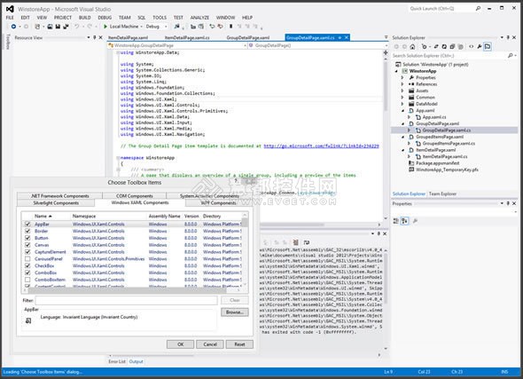Click OK in Choose Toolbox Items dialog
523x379 pixels.
(x=181, y=344)
